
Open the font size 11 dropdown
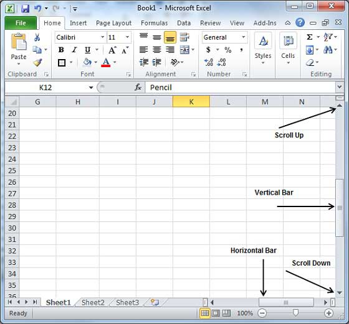[127, 37]
